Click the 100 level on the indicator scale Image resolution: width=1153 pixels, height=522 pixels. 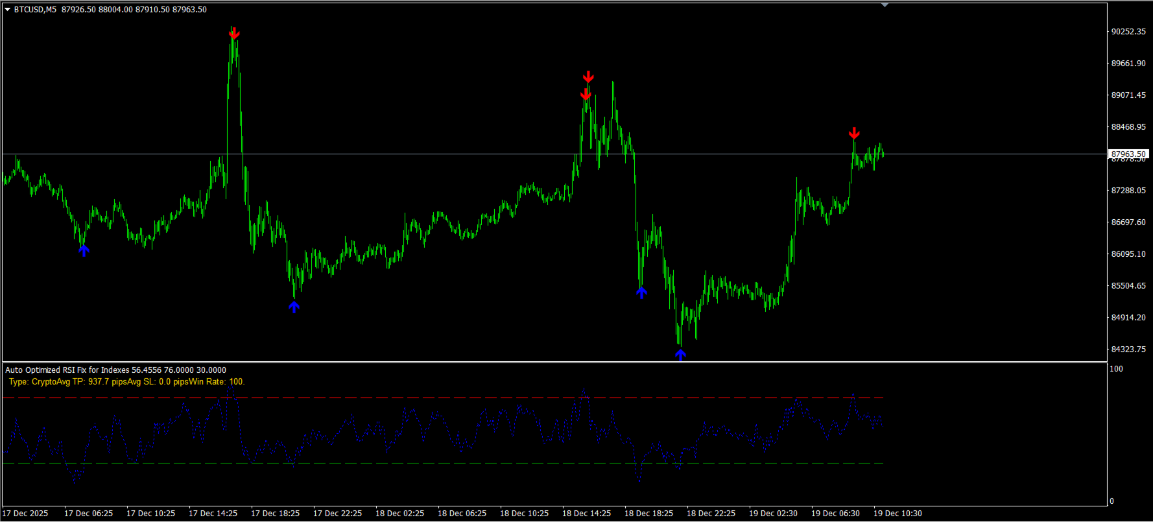(x=1117, y=369)
